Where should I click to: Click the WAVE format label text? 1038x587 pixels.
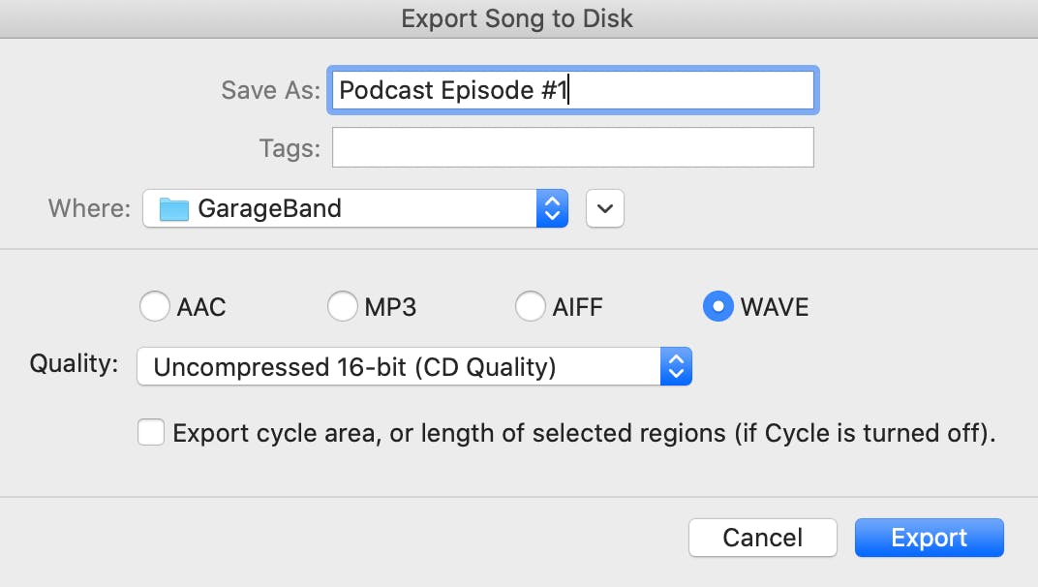click(x=775, y=306)
